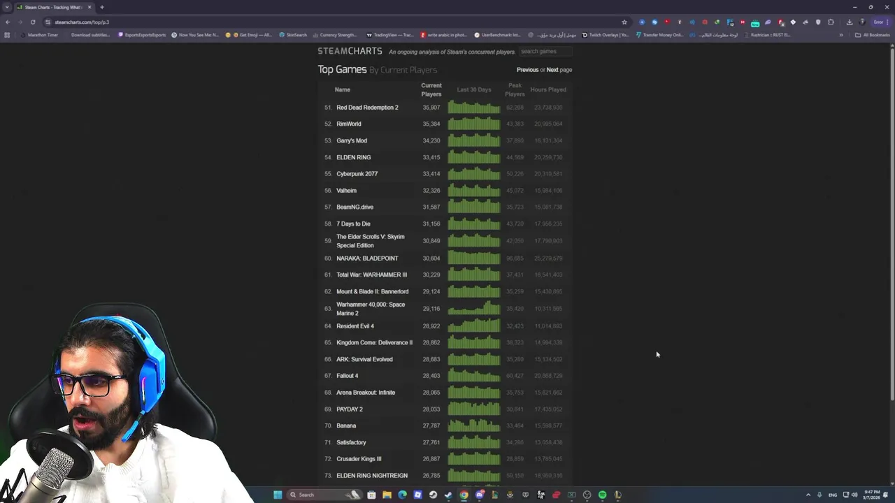Switch the ENG input language indicator
Image resolution: width=895 pixels, height=503 pixels.
click(x=832, y=495)
